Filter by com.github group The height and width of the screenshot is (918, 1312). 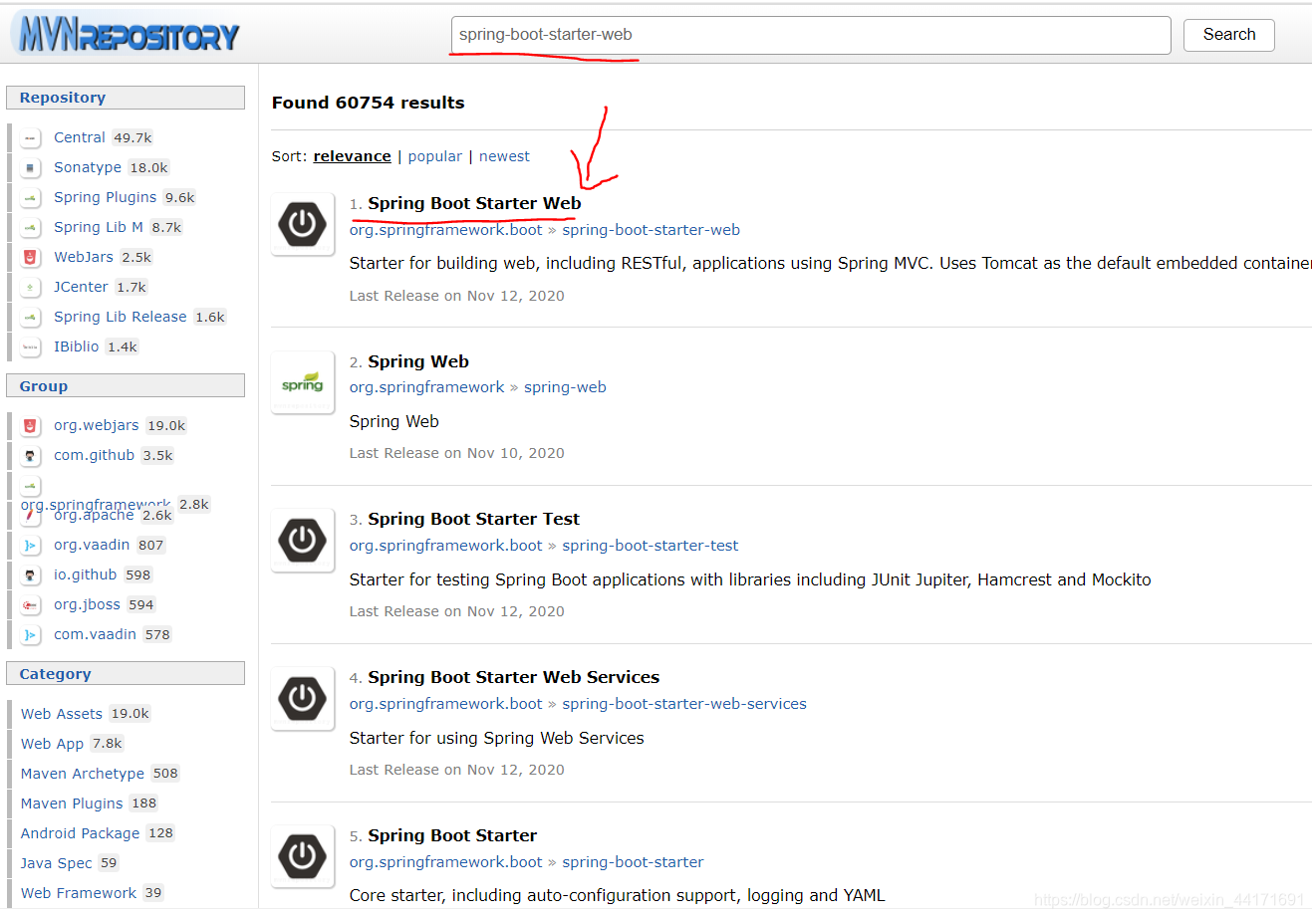[x=94, y=455]
